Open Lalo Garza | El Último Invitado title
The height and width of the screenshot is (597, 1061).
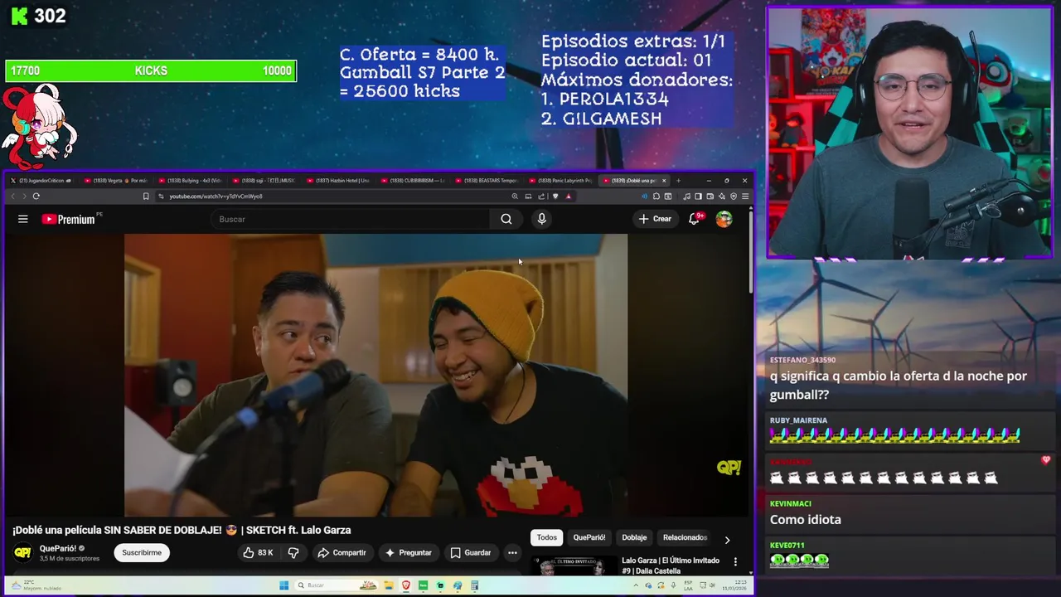(671, 565)
